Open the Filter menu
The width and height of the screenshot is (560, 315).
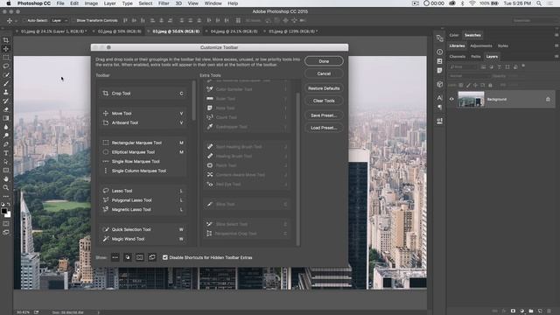point(164,3)
